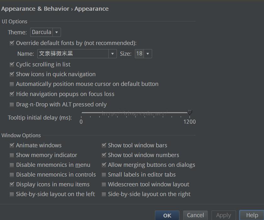Select the Darcula theme combo box
The width and height of the screenshot is (264, 220).
tap(46, 32)
